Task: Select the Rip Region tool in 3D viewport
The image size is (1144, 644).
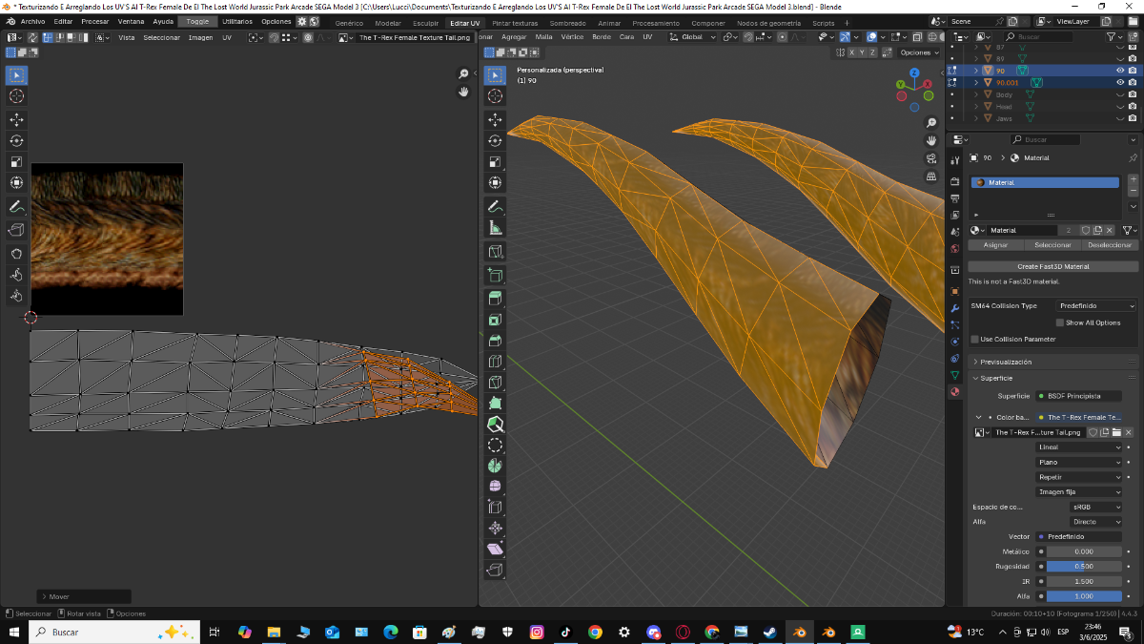Action: click(x=495, y=571)
